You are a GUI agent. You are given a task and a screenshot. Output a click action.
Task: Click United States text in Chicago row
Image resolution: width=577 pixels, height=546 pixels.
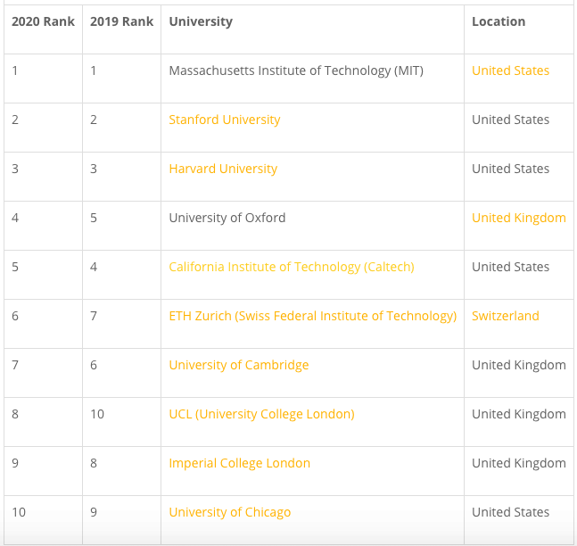510,512
